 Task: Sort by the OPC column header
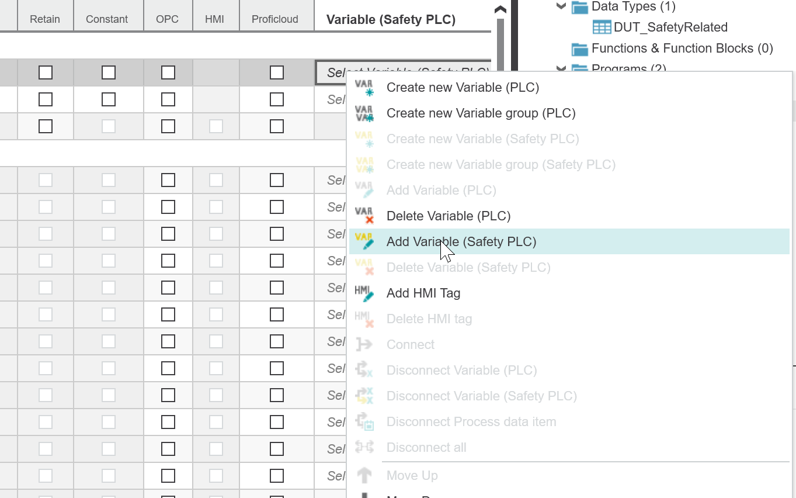pos(168,19)
